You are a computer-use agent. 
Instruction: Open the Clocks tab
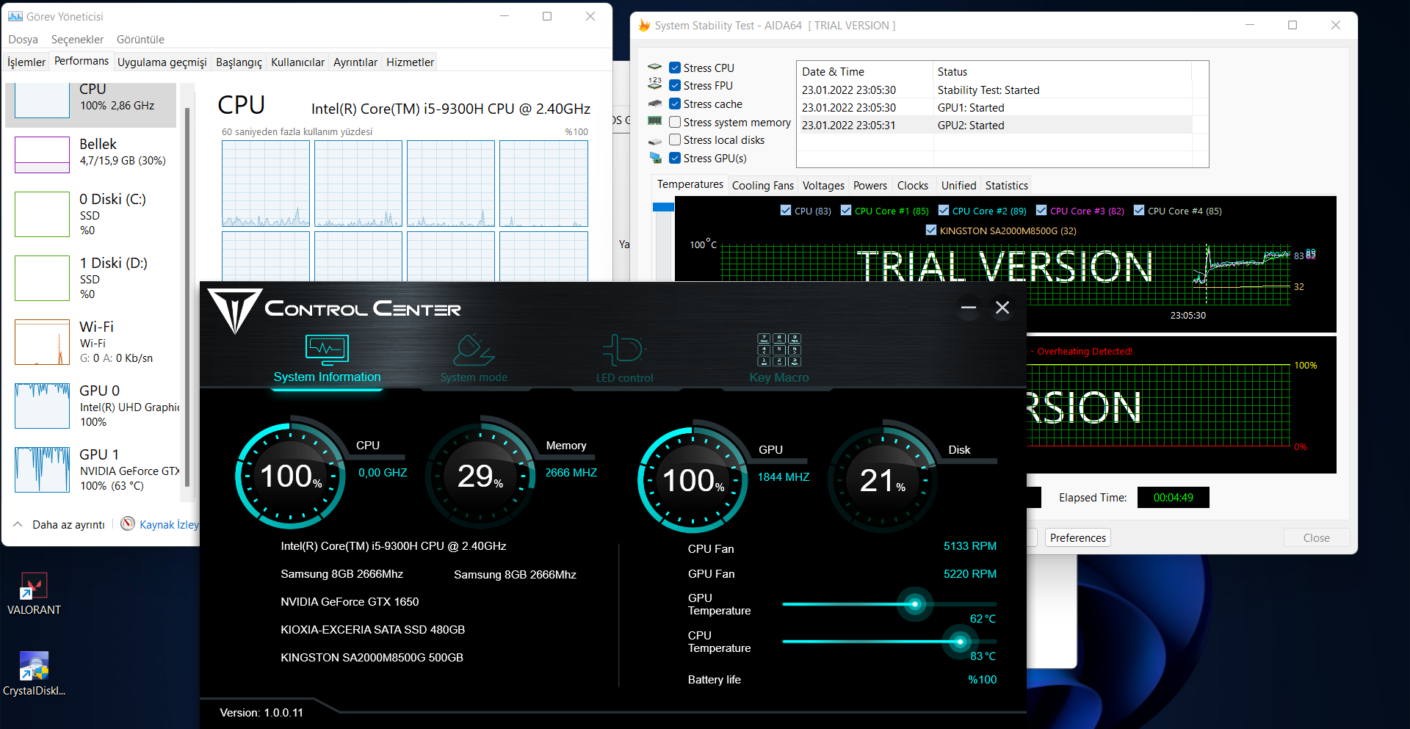913,186
